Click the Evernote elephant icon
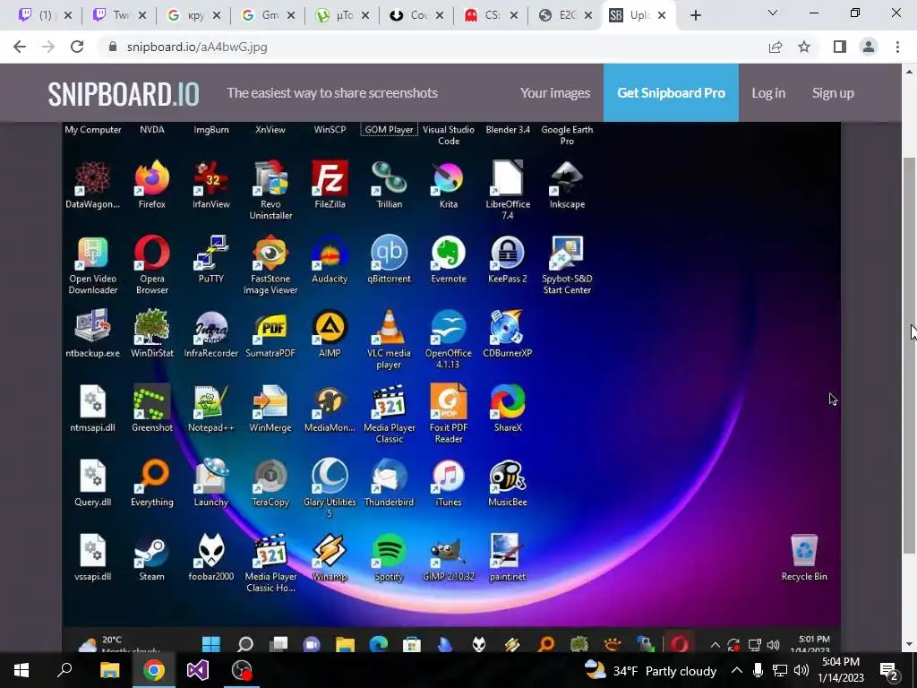This screenshot has height=688, width=917. [449, 253]
